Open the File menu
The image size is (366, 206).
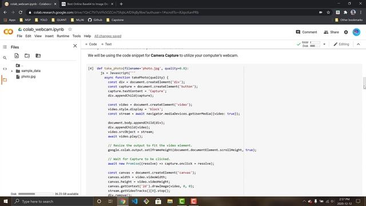click(x=19, y=36)
